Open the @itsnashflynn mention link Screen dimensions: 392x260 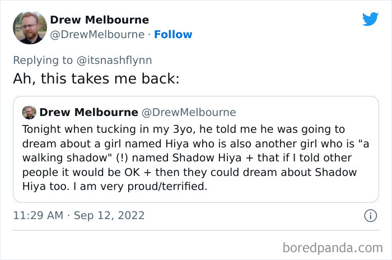116,59
